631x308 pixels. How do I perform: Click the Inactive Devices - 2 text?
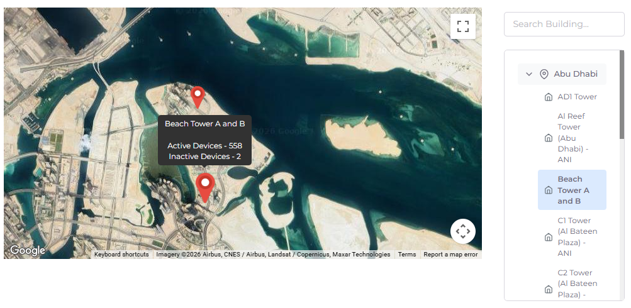[x=205, y=157]
